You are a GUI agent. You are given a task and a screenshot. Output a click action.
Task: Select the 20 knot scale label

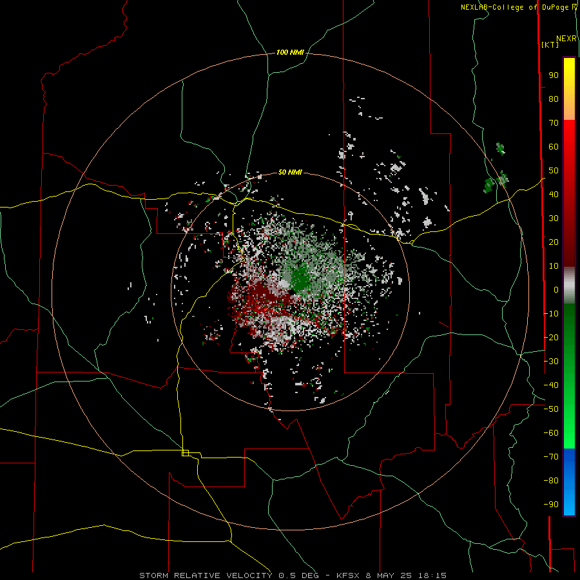click(x=554, y=242)
